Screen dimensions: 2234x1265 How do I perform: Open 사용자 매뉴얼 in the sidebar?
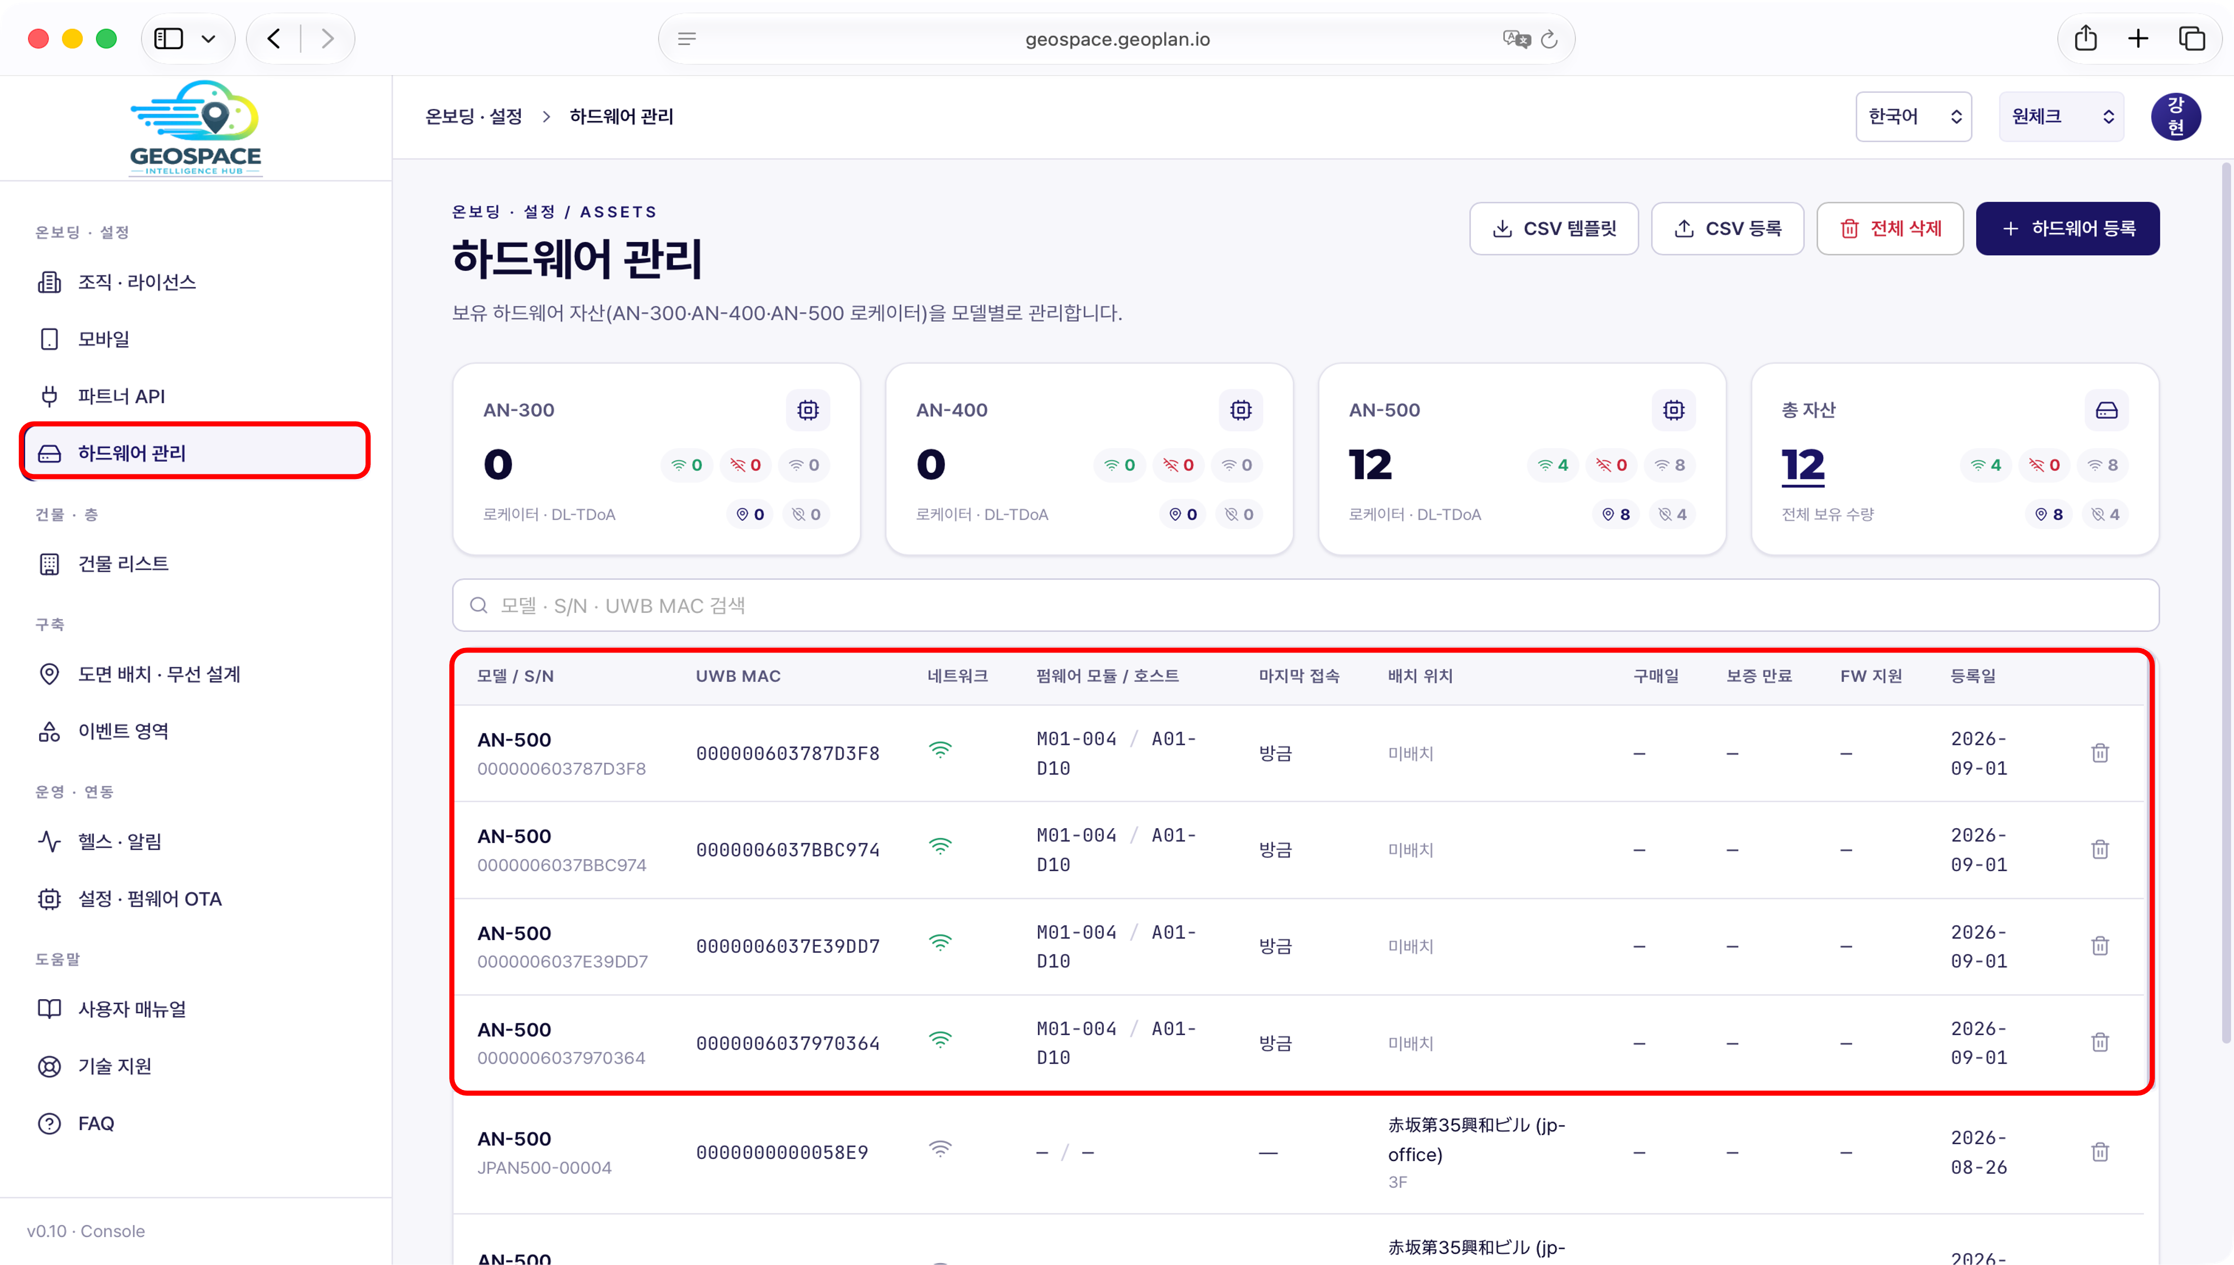click(195, 1009)
